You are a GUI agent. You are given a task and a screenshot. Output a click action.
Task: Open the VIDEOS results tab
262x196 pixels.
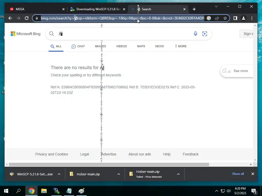tap(122, 46)
